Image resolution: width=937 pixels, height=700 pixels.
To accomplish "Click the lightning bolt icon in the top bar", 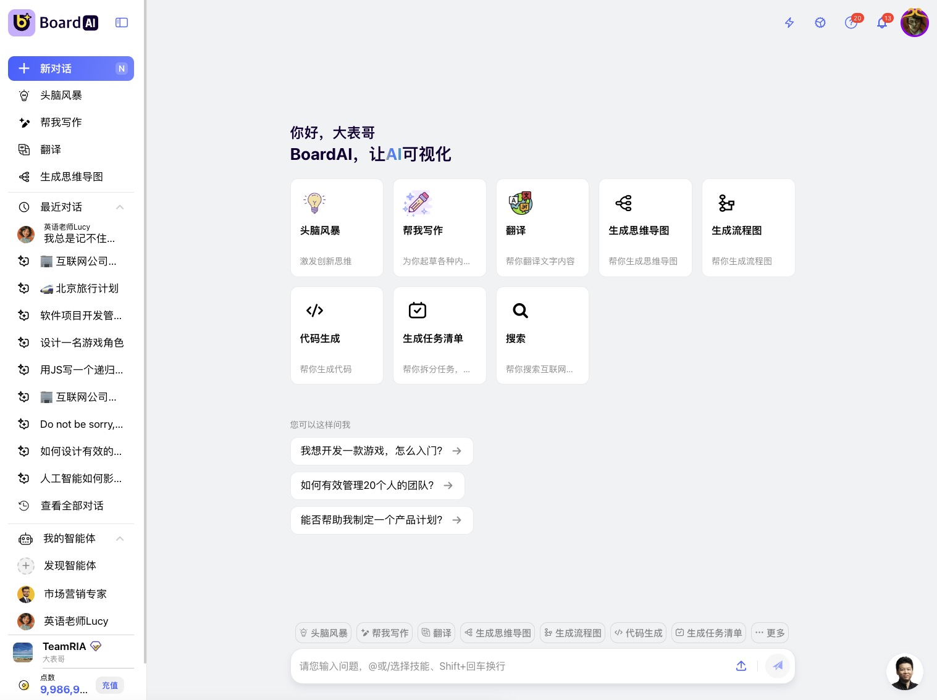I will coord(789,23).
